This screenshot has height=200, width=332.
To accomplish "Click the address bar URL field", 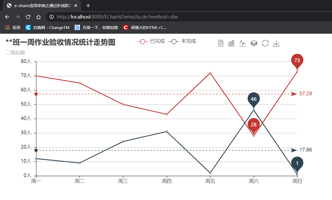I will click(x=188, y=17).
